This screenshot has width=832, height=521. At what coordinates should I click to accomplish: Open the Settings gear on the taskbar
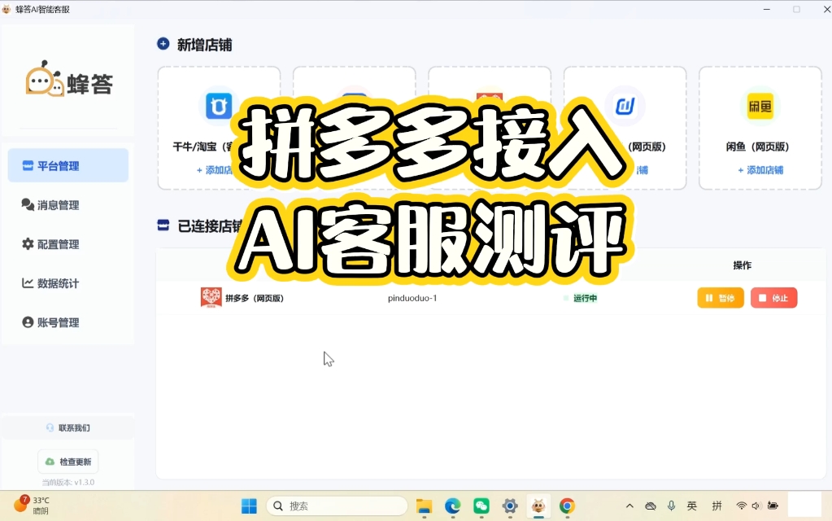[510, 506]
